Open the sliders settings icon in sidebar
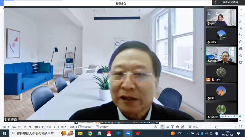Screen dimensions: 245x137 (x=241, y=35)
